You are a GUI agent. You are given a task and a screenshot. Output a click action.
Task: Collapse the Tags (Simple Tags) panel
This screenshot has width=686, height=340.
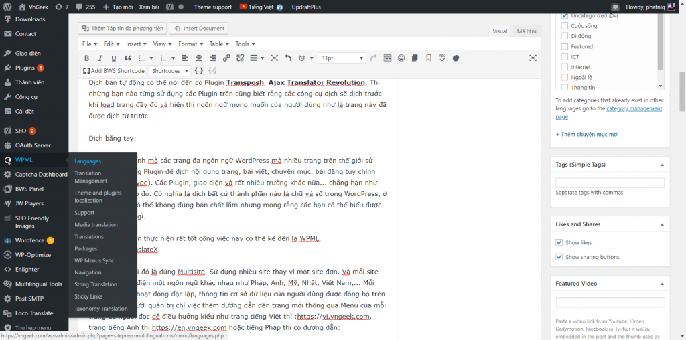(661, 165)
